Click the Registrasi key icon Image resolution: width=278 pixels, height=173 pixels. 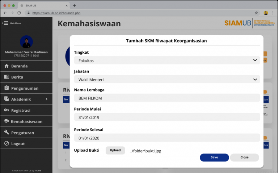coord(7,110)
